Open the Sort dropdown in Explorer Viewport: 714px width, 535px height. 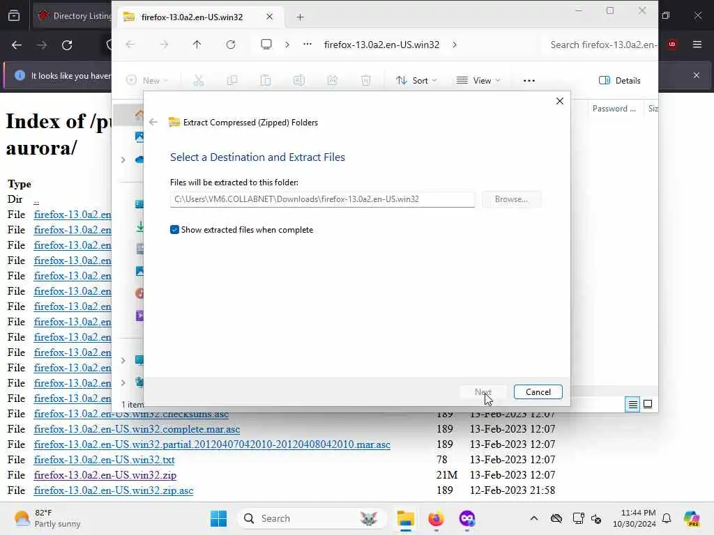click(x=416, y=81)
